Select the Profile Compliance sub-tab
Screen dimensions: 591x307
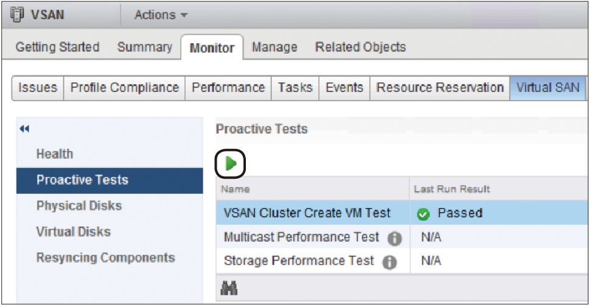[x=124, y=88]
